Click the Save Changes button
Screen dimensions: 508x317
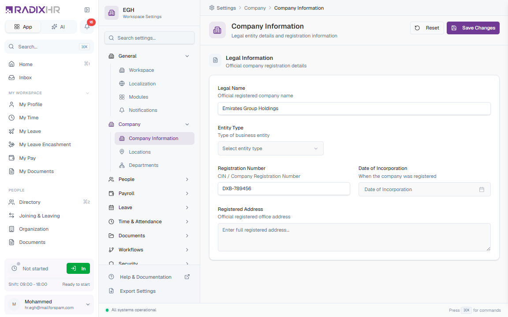[473, 28]
